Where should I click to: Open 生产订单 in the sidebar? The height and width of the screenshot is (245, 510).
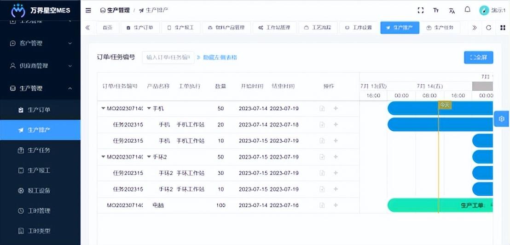pos(40,110)
